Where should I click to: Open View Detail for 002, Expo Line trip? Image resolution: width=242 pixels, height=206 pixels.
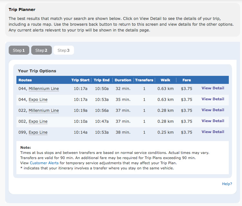coord(213,121)
